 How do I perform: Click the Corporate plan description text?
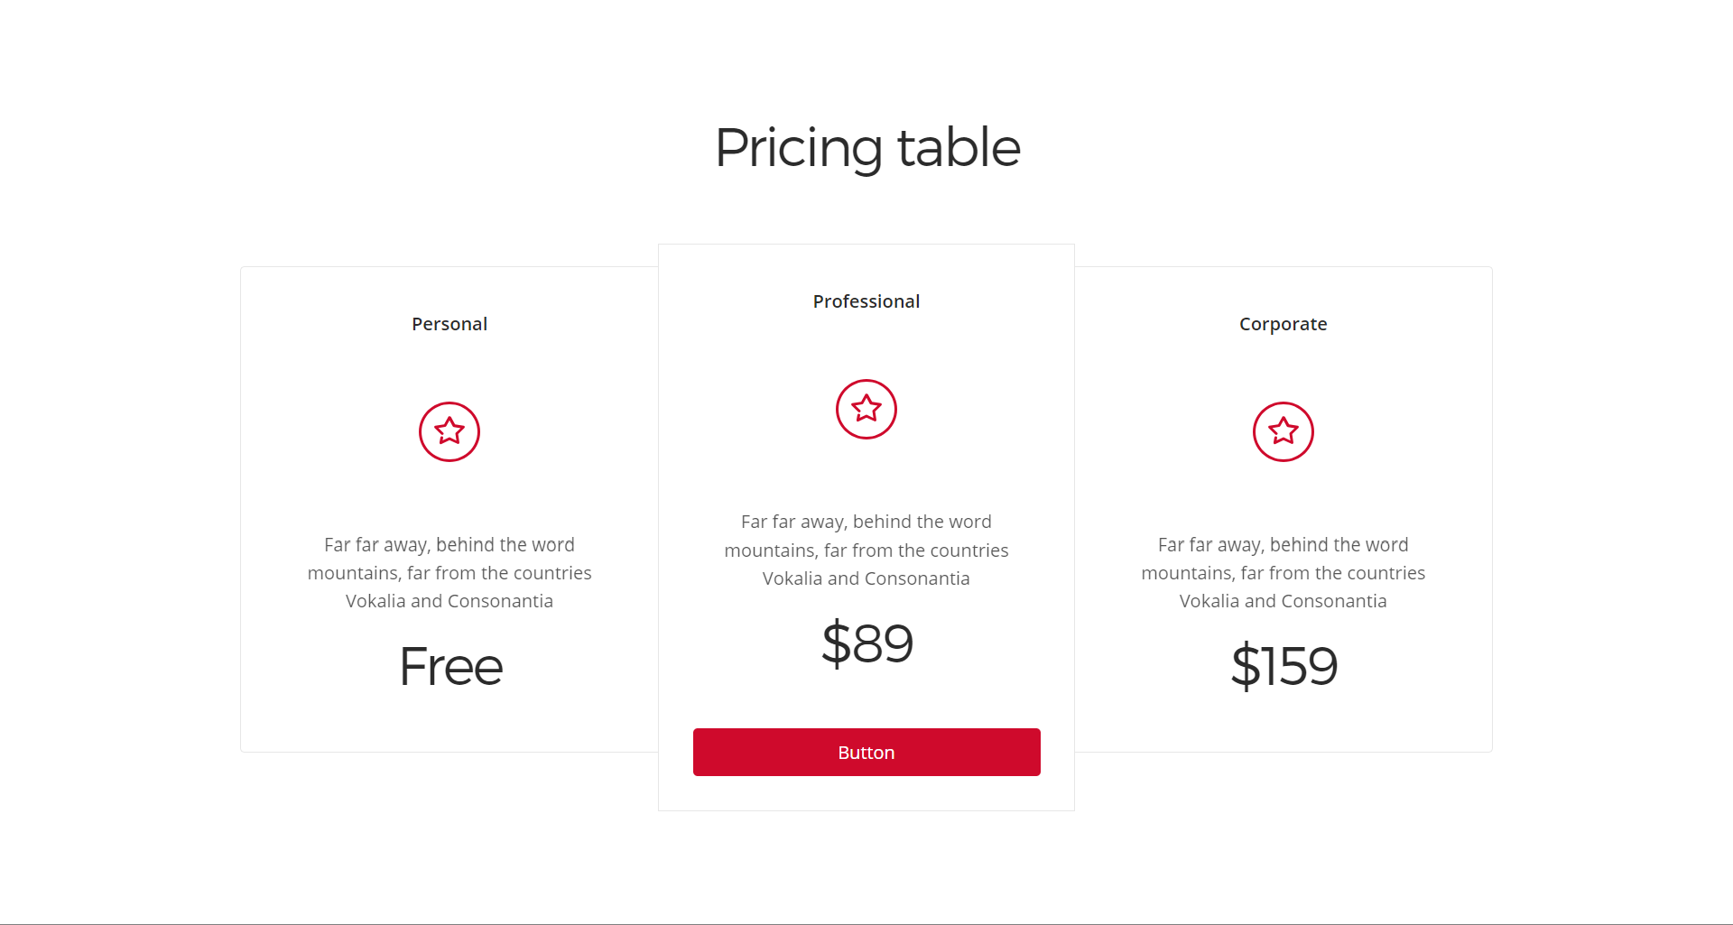tap(1284, 573)
